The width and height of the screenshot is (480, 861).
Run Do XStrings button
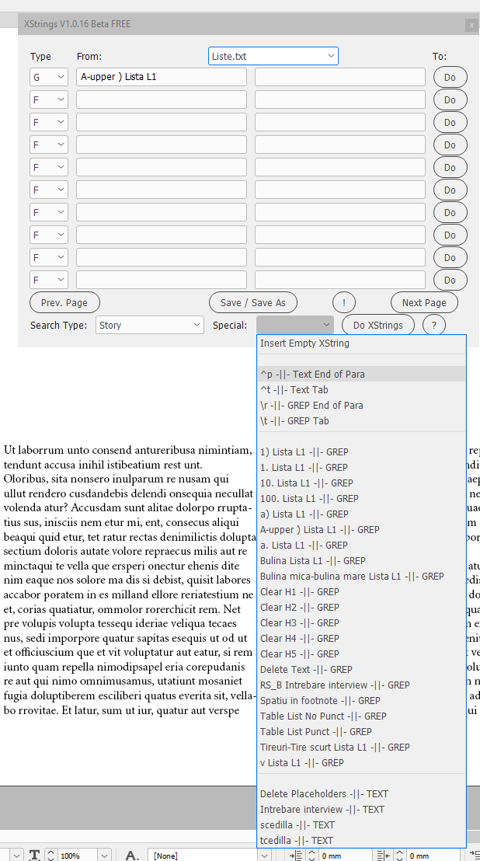coord(378,325)
